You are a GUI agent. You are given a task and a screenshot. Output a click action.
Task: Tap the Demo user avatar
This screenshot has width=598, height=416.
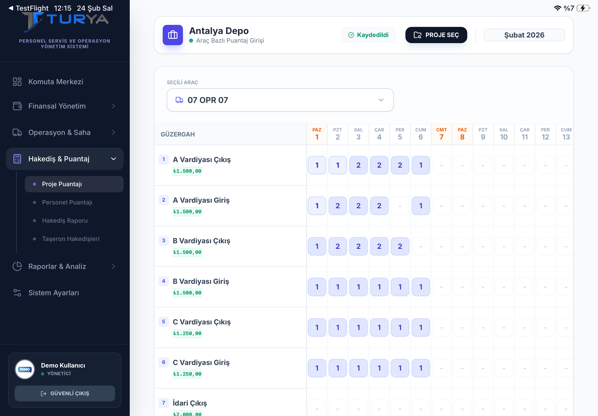(25, 369)
